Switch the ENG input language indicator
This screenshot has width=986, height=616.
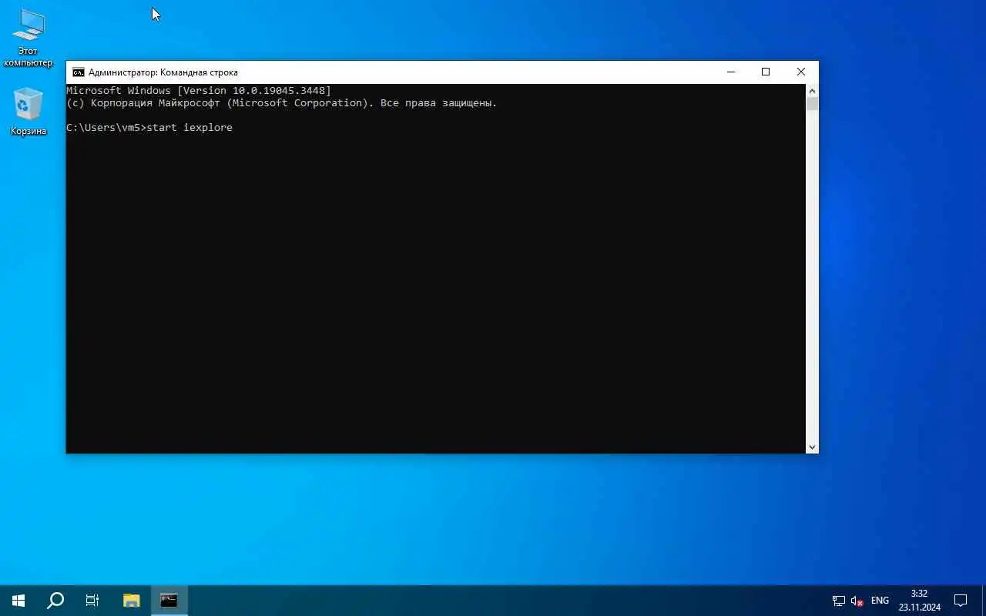pyautogui.click(x=880, y=601)
